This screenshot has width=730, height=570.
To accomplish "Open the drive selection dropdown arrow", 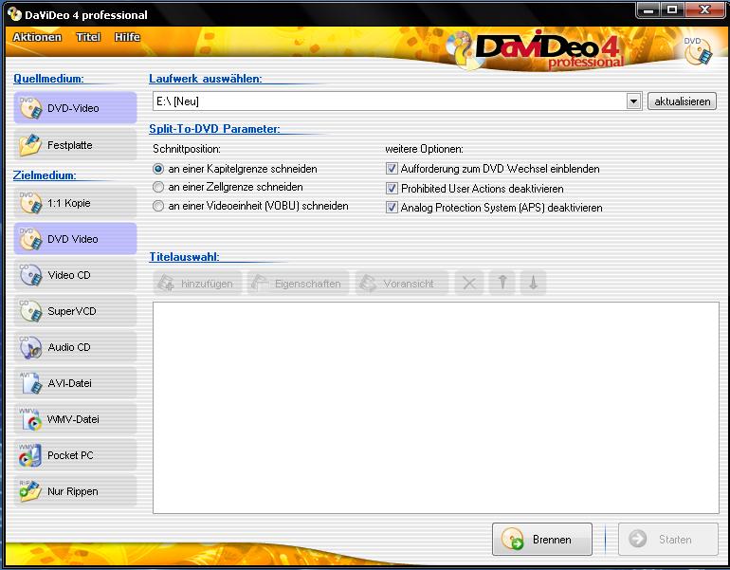I will pos(633,101).
